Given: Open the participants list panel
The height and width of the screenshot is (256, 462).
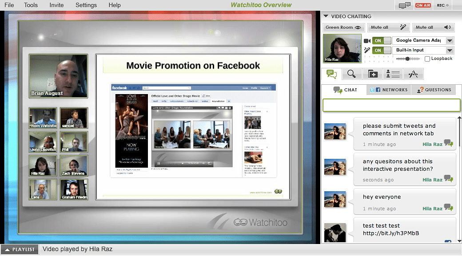Looking at the screenshot, I should point(393,74).
